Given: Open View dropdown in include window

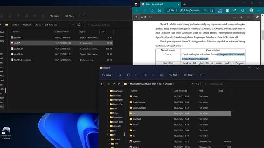Looking at the screenshot, I should click(189, 75).
